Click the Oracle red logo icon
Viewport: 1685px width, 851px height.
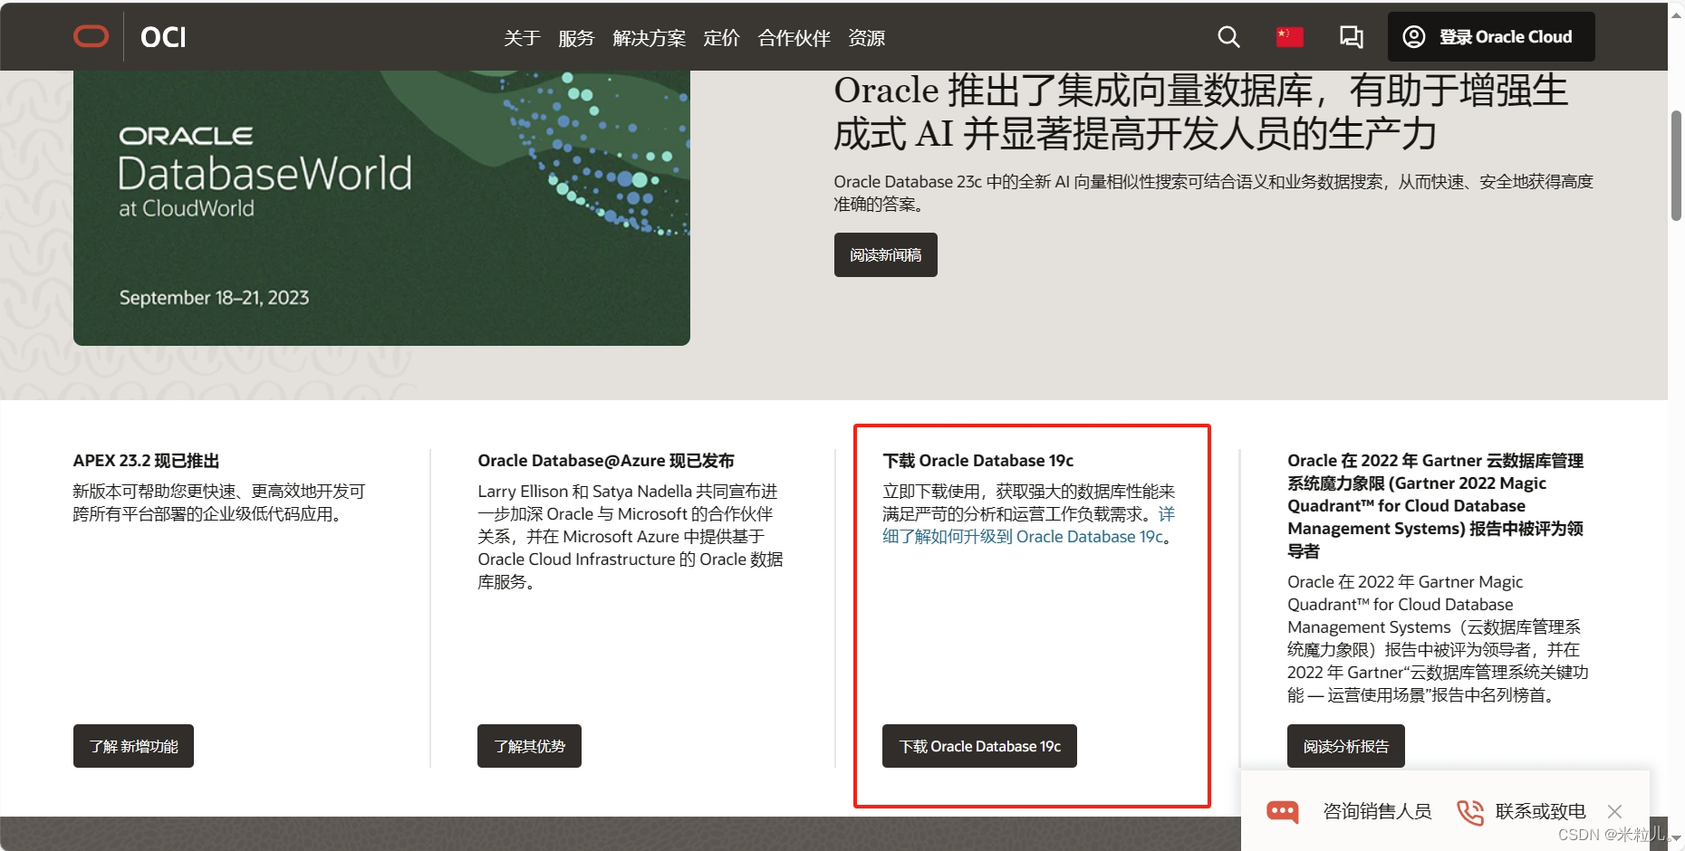(91, 36)
